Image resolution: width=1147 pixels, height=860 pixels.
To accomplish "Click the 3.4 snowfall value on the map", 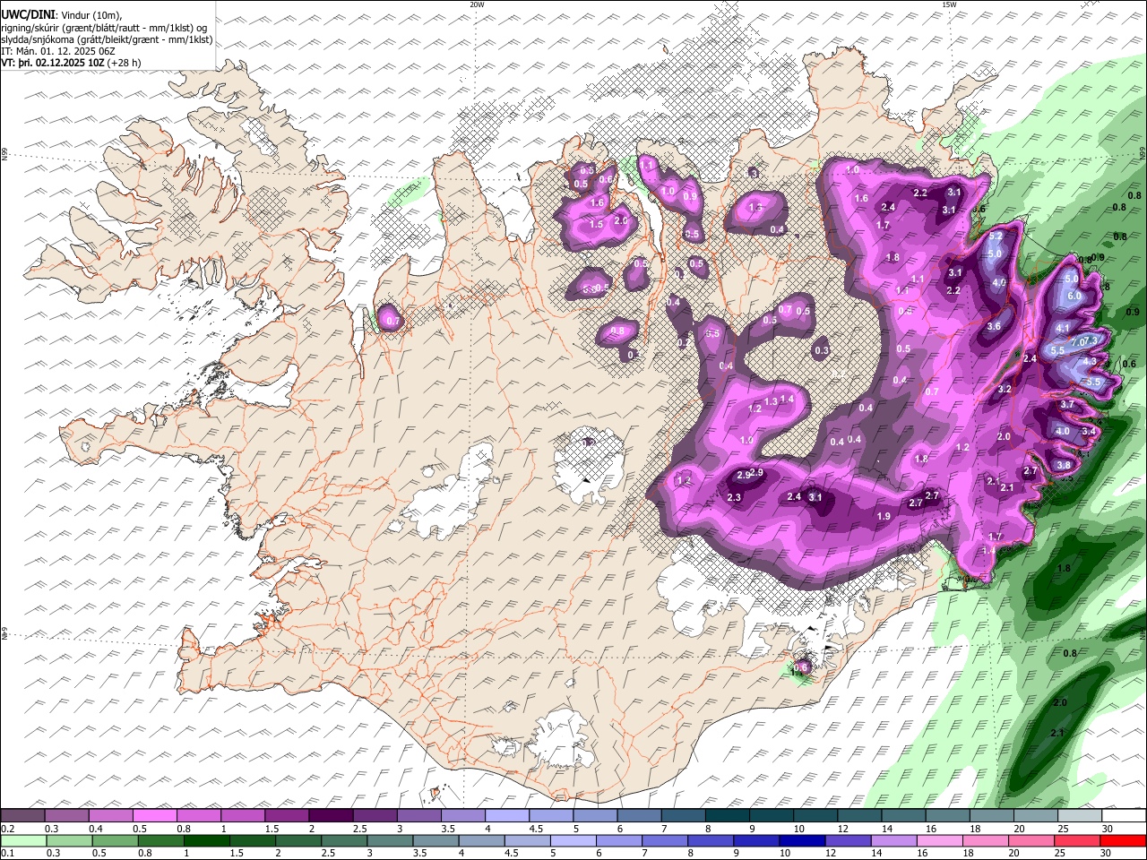I will (1089, 431).
